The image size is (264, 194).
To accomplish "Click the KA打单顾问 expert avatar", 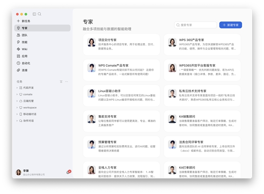I will point(172,170).
